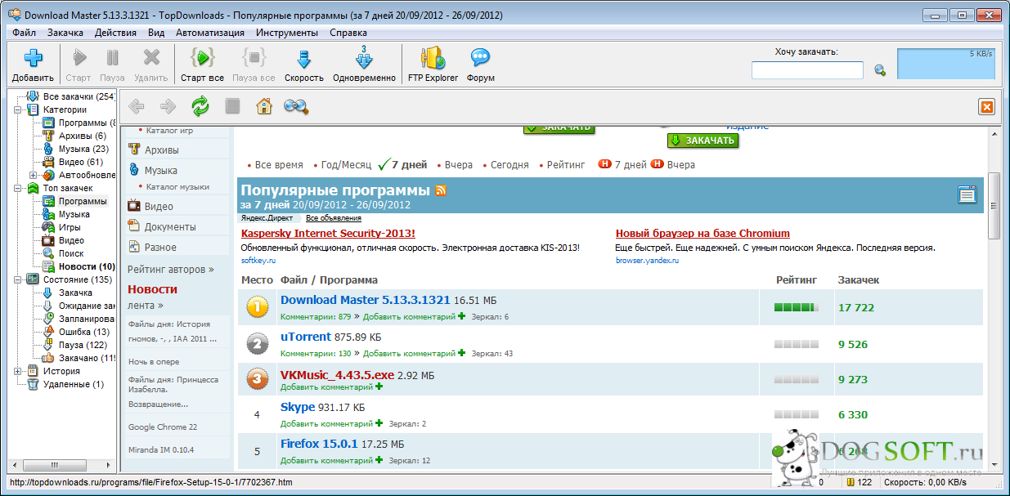The width and height of the screenshot is (1010, 496).
Task: Click the Пауза все toolbar icon
Action: point(254,58)
